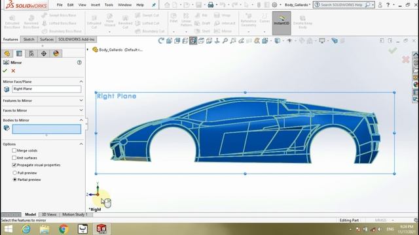Open the user login icon
The image size is (419, 235).
380,5
